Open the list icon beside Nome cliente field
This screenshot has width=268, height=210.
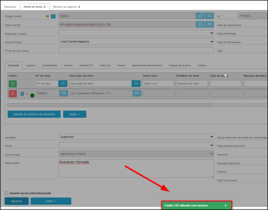pos(209,24)
